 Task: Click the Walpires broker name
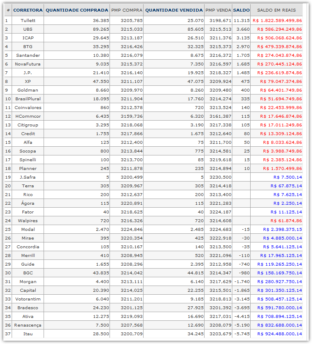[x=28, y=221]
